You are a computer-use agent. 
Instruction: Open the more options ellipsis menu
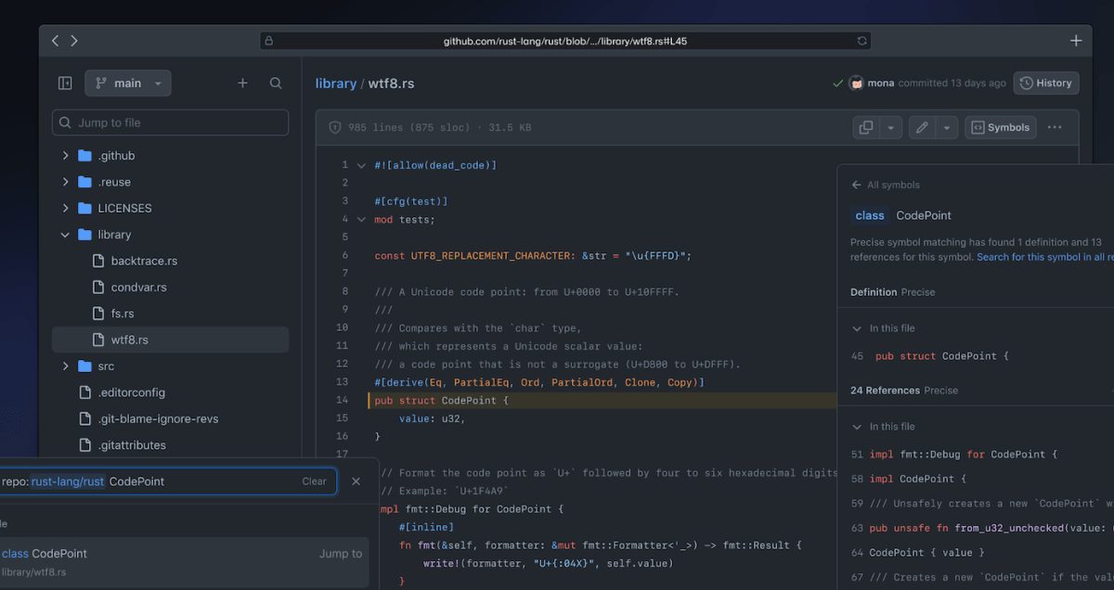tap(1055, 127)
